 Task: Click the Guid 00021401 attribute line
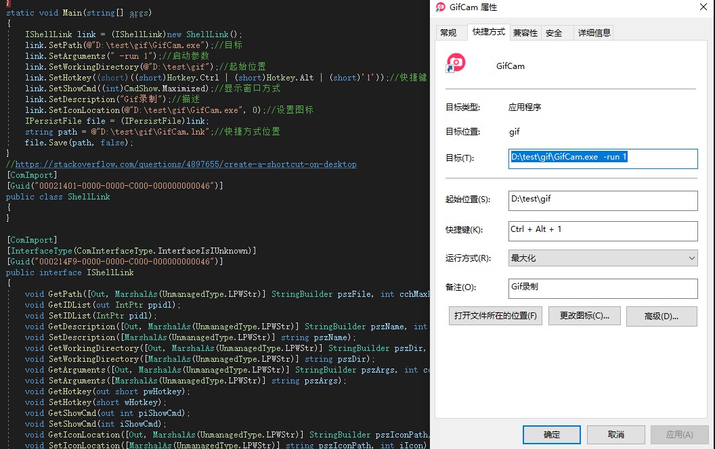pyautogui.click(x=115, y=186)
